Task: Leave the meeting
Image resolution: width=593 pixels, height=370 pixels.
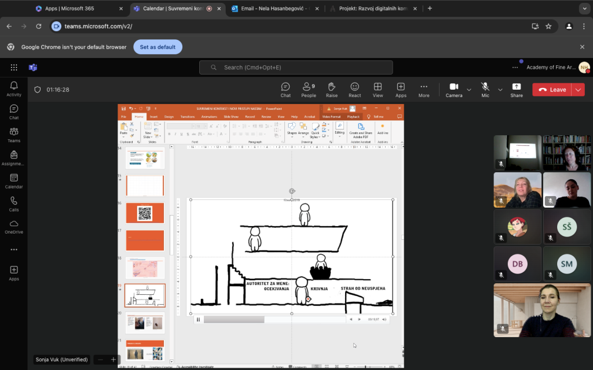Action: pos(552,90)
